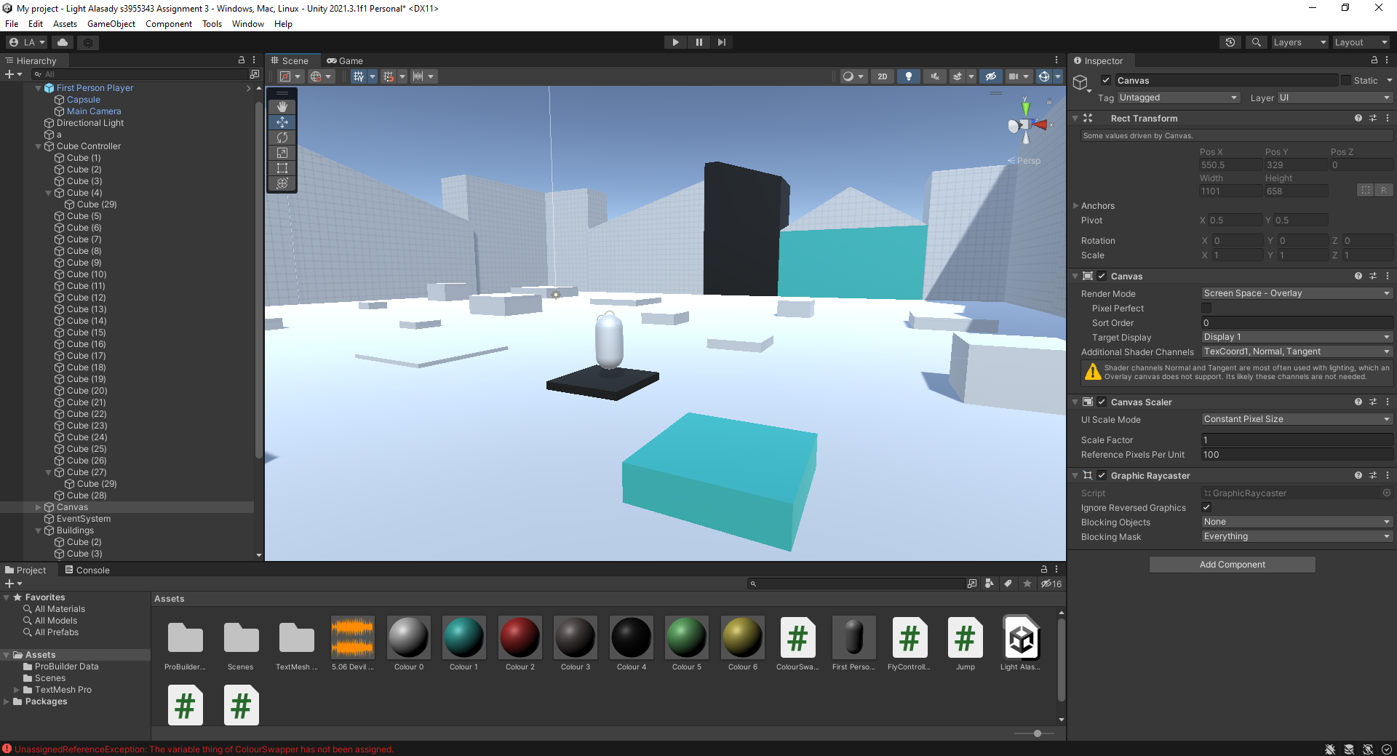Open the Layers dropdown in the toolbar

click(1300, 41)
